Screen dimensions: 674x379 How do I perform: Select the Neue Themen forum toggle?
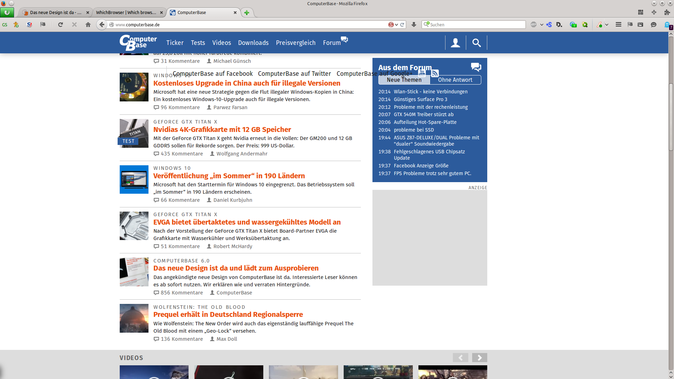click(x=404, y=80)
